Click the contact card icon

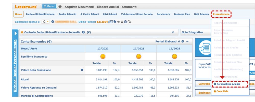[111, 22]
